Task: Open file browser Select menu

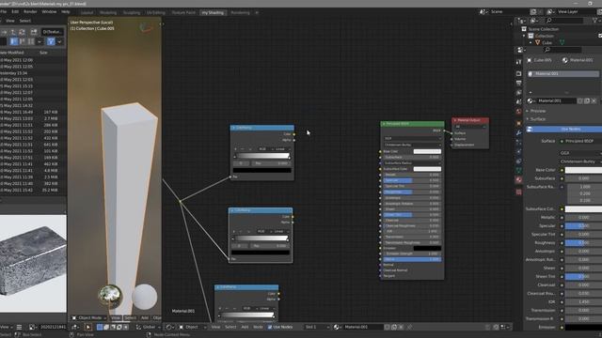Action: [x=25, y=21]
